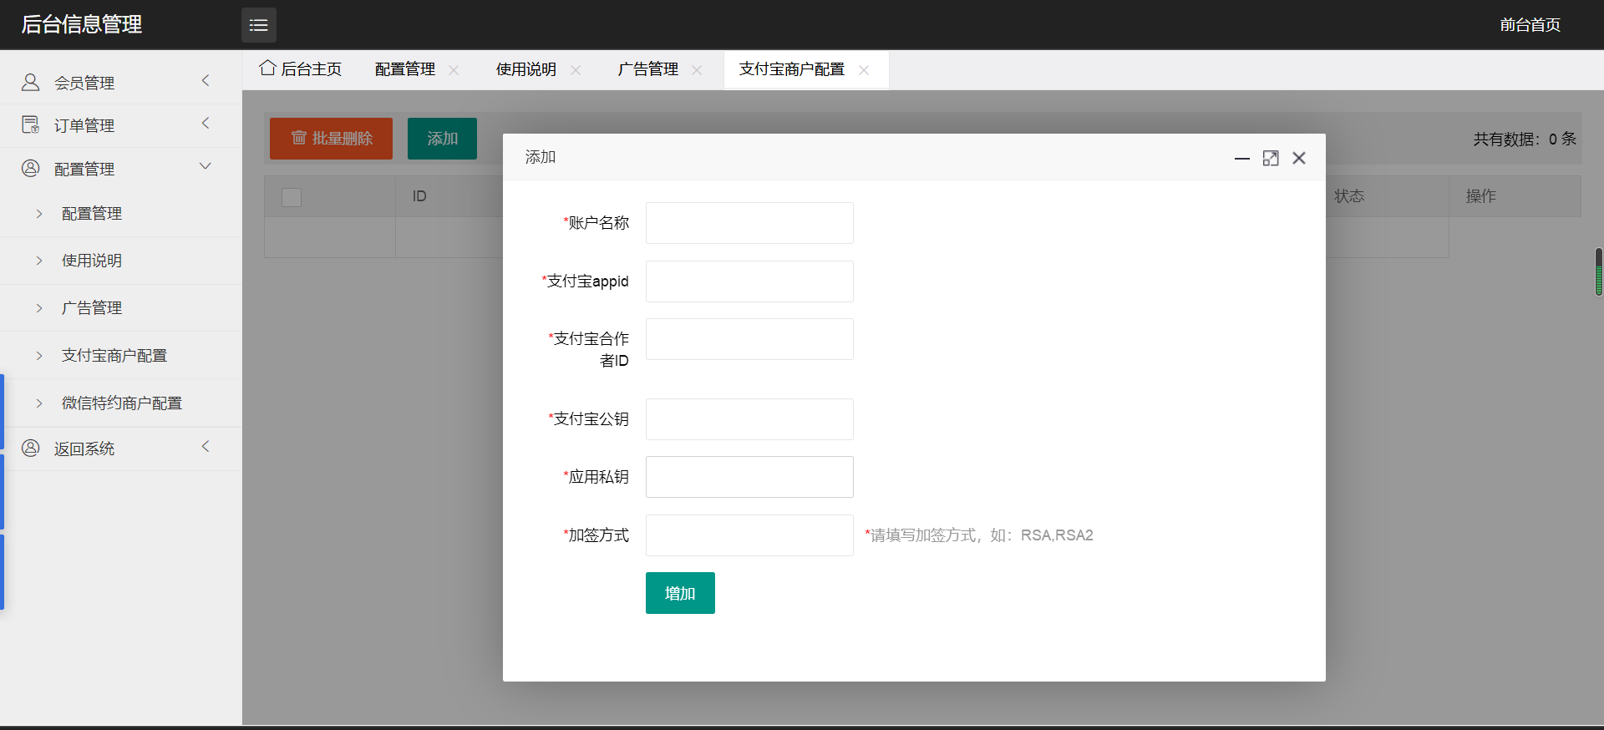Switch to the 后台主页 tab
The height and width of the screenshot is (730, 1604).
(x=301, y=69)
